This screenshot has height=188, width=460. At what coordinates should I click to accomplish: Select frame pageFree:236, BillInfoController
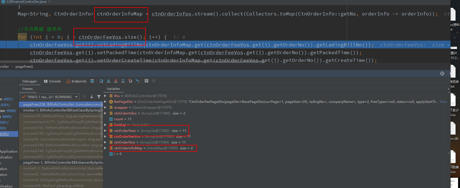tap(61, 105)
